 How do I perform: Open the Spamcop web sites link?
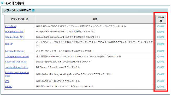(x=16, y=62)
